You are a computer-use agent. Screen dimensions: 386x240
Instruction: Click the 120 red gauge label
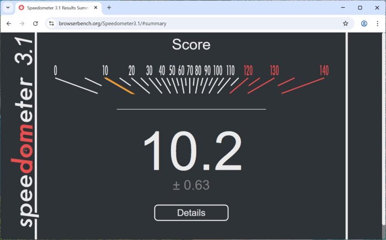tap(248, 70)
